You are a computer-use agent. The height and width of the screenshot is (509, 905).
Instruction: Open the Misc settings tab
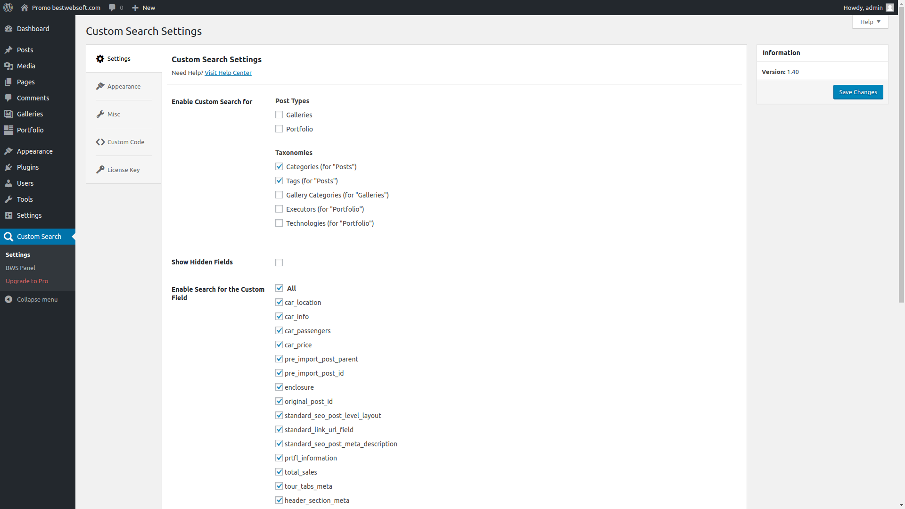pyautogui.click(x=114, y=114)
